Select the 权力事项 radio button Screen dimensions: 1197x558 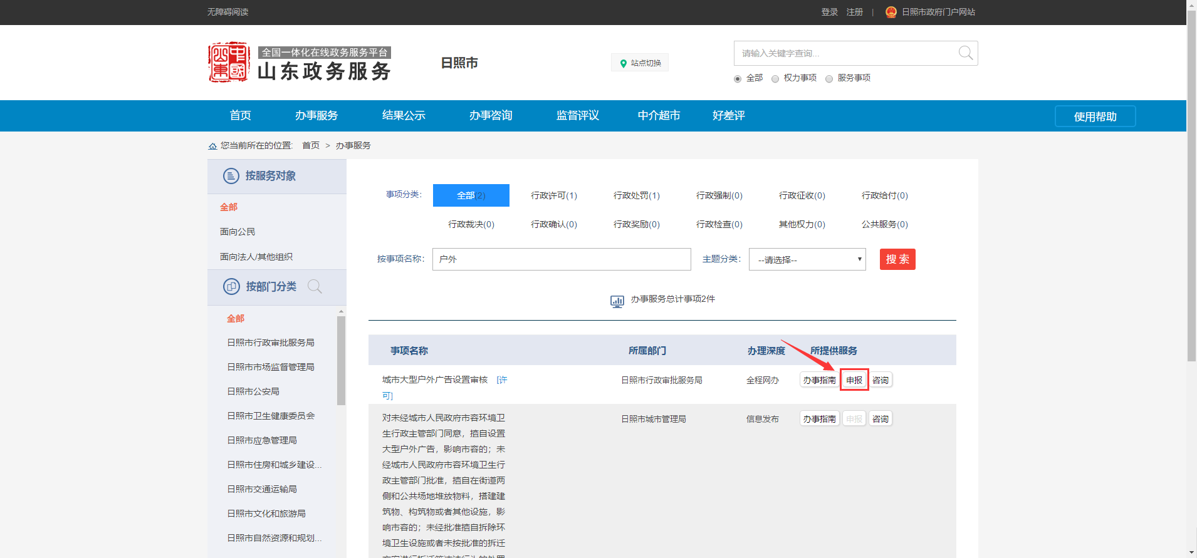[x=775, y=79]
